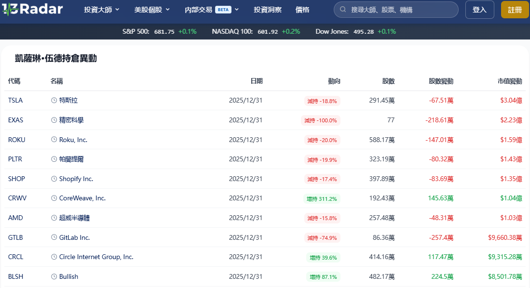Click the S&P 500 ticker value
Screen dimensions: 530x288
(164, 31)
